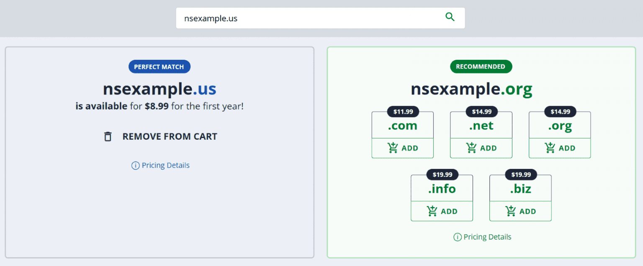Click the trash icon beside REMOVE FROM CART
The width and height of the screenshot is (643, 266).
pos(108,136)
